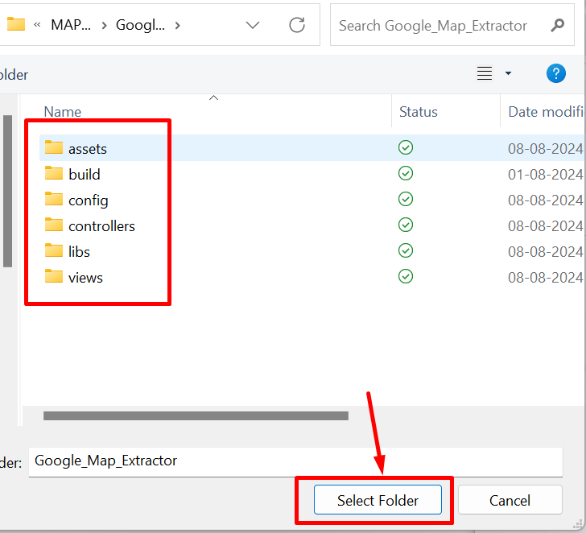The height and width of the screenshot is (533, 586).
Task: Open the blue help question mark icon
Action: 556,73
